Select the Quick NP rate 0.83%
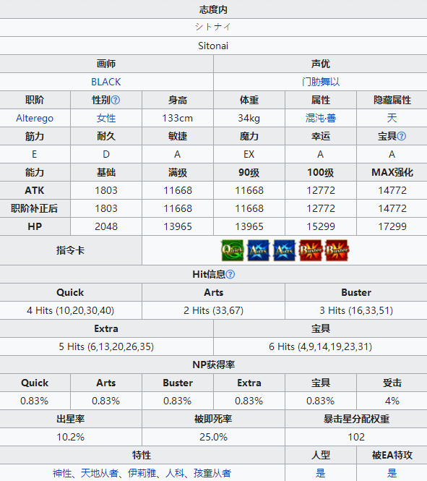The height and width of the screenshot is (481, 427). click(34, 401)
